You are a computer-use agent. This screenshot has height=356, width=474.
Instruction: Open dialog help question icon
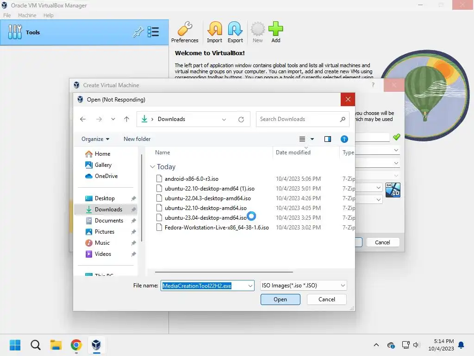coord(344,139)
